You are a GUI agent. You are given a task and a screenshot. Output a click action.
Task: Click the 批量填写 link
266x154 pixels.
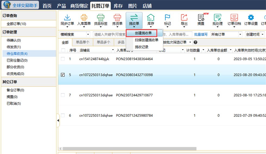201,35
